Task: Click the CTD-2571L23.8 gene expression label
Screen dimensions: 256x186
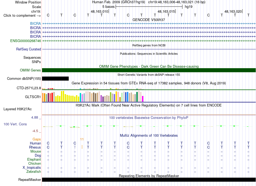Action: point(29,88)
